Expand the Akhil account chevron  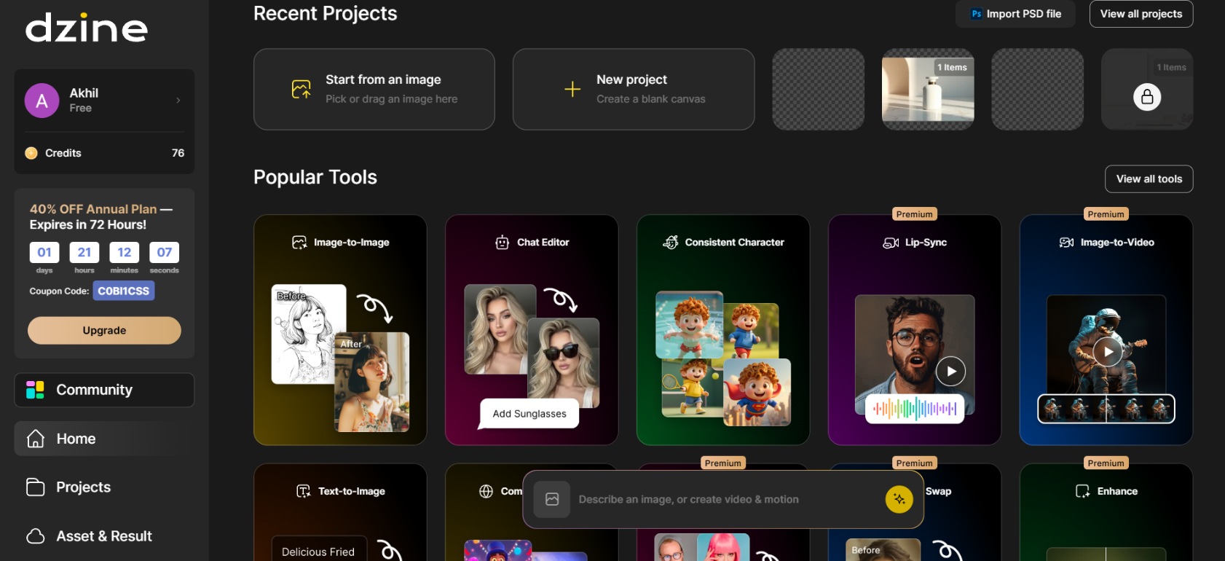(178, 101)
